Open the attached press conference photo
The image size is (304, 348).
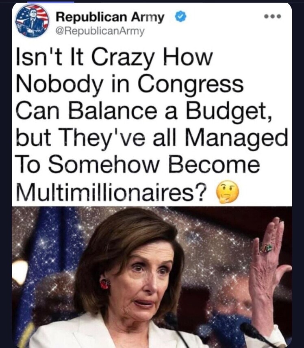click(152, 277)
